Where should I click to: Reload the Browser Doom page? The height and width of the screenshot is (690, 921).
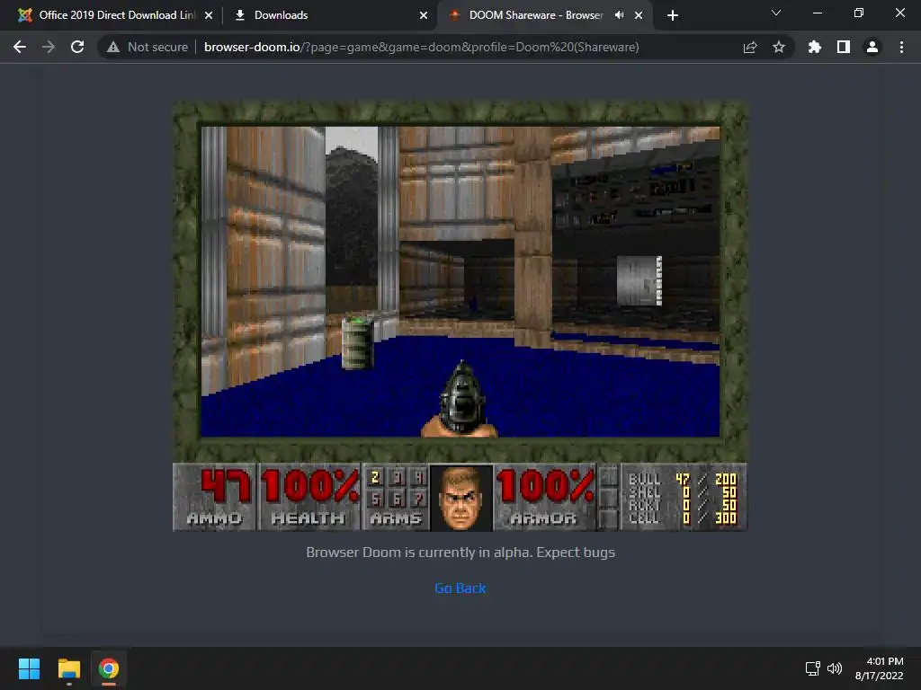click(x=77, y=47)
